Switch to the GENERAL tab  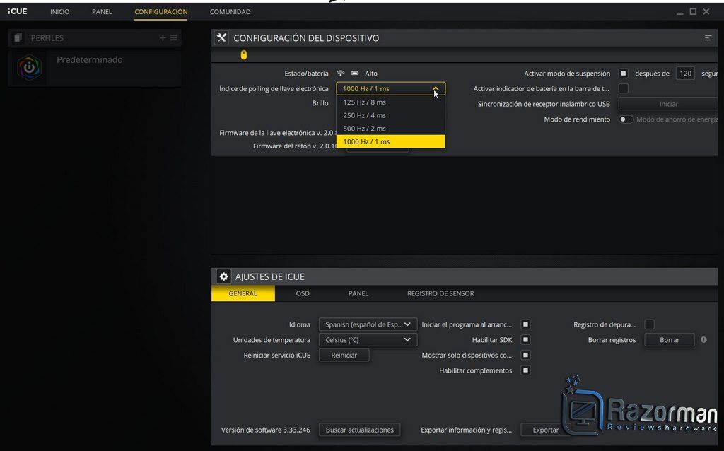243,293
